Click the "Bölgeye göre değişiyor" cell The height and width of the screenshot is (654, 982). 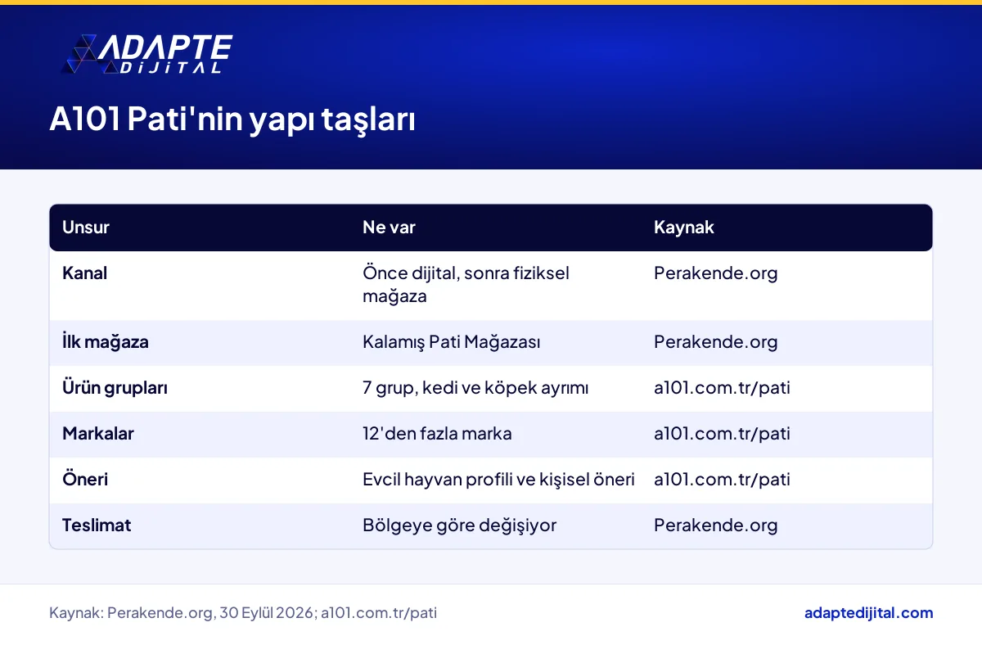click(459, 525)
